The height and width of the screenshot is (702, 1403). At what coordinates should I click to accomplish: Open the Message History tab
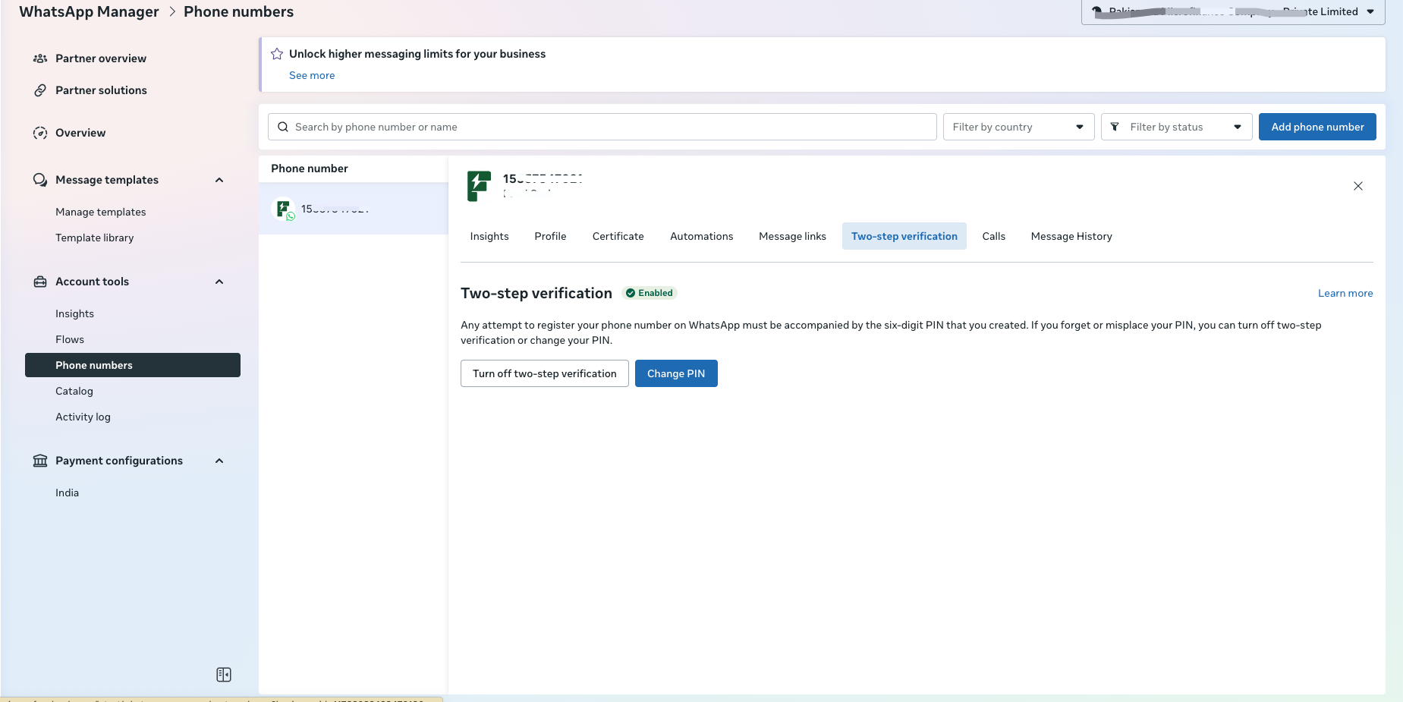point(1071,236)
